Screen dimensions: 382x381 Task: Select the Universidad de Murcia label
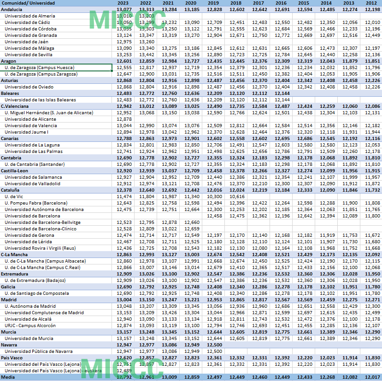point(29,339)
